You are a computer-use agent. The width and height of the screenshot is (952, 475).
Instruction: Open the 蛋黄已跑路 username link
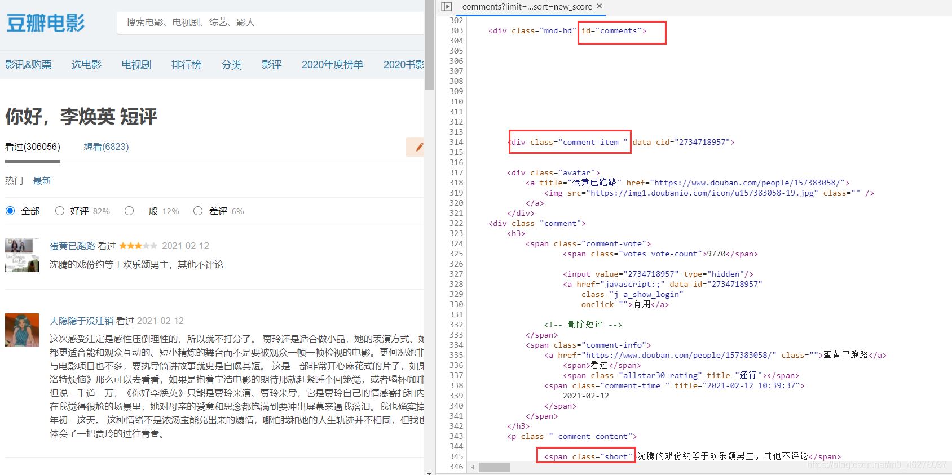[x=72, y=246]
